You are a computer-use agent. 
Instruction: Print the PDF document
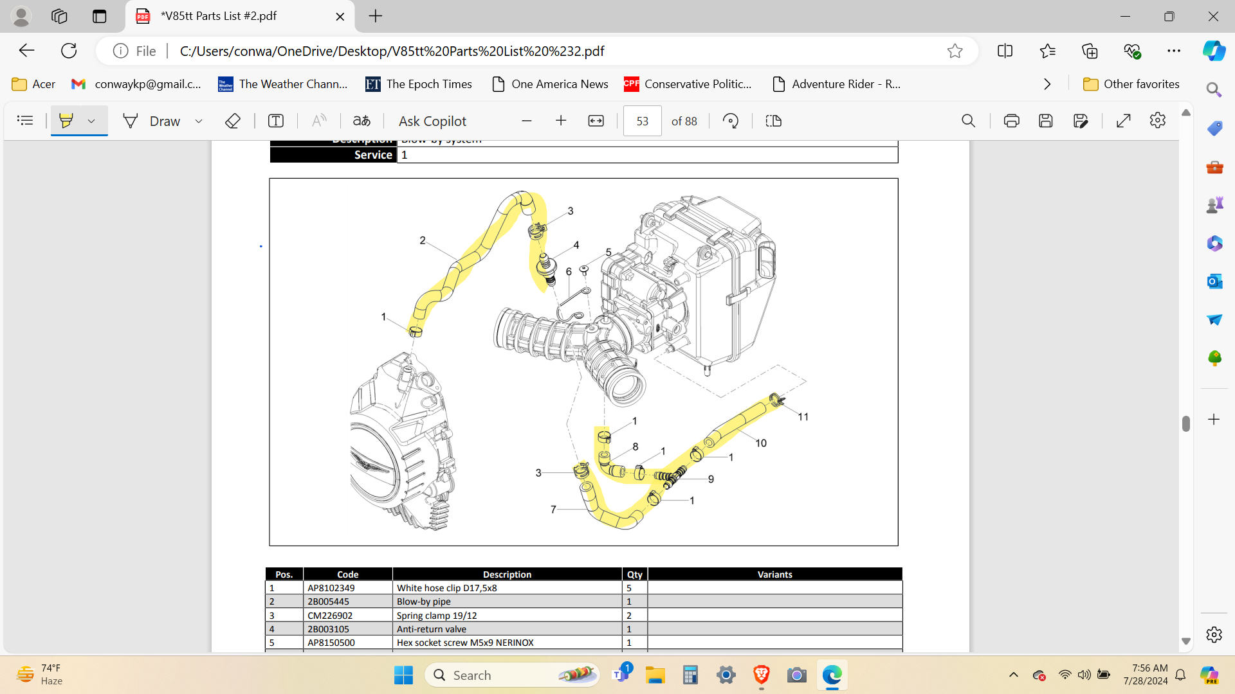(x=1011, y=121)
